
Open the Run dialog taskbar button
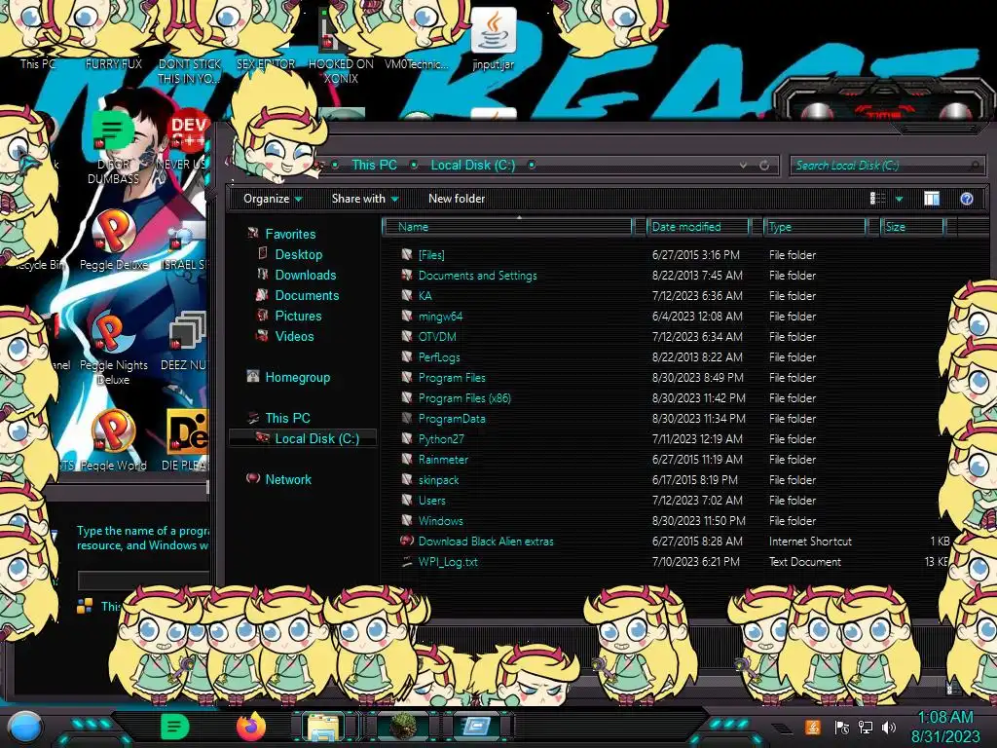[x=476, y=727]
